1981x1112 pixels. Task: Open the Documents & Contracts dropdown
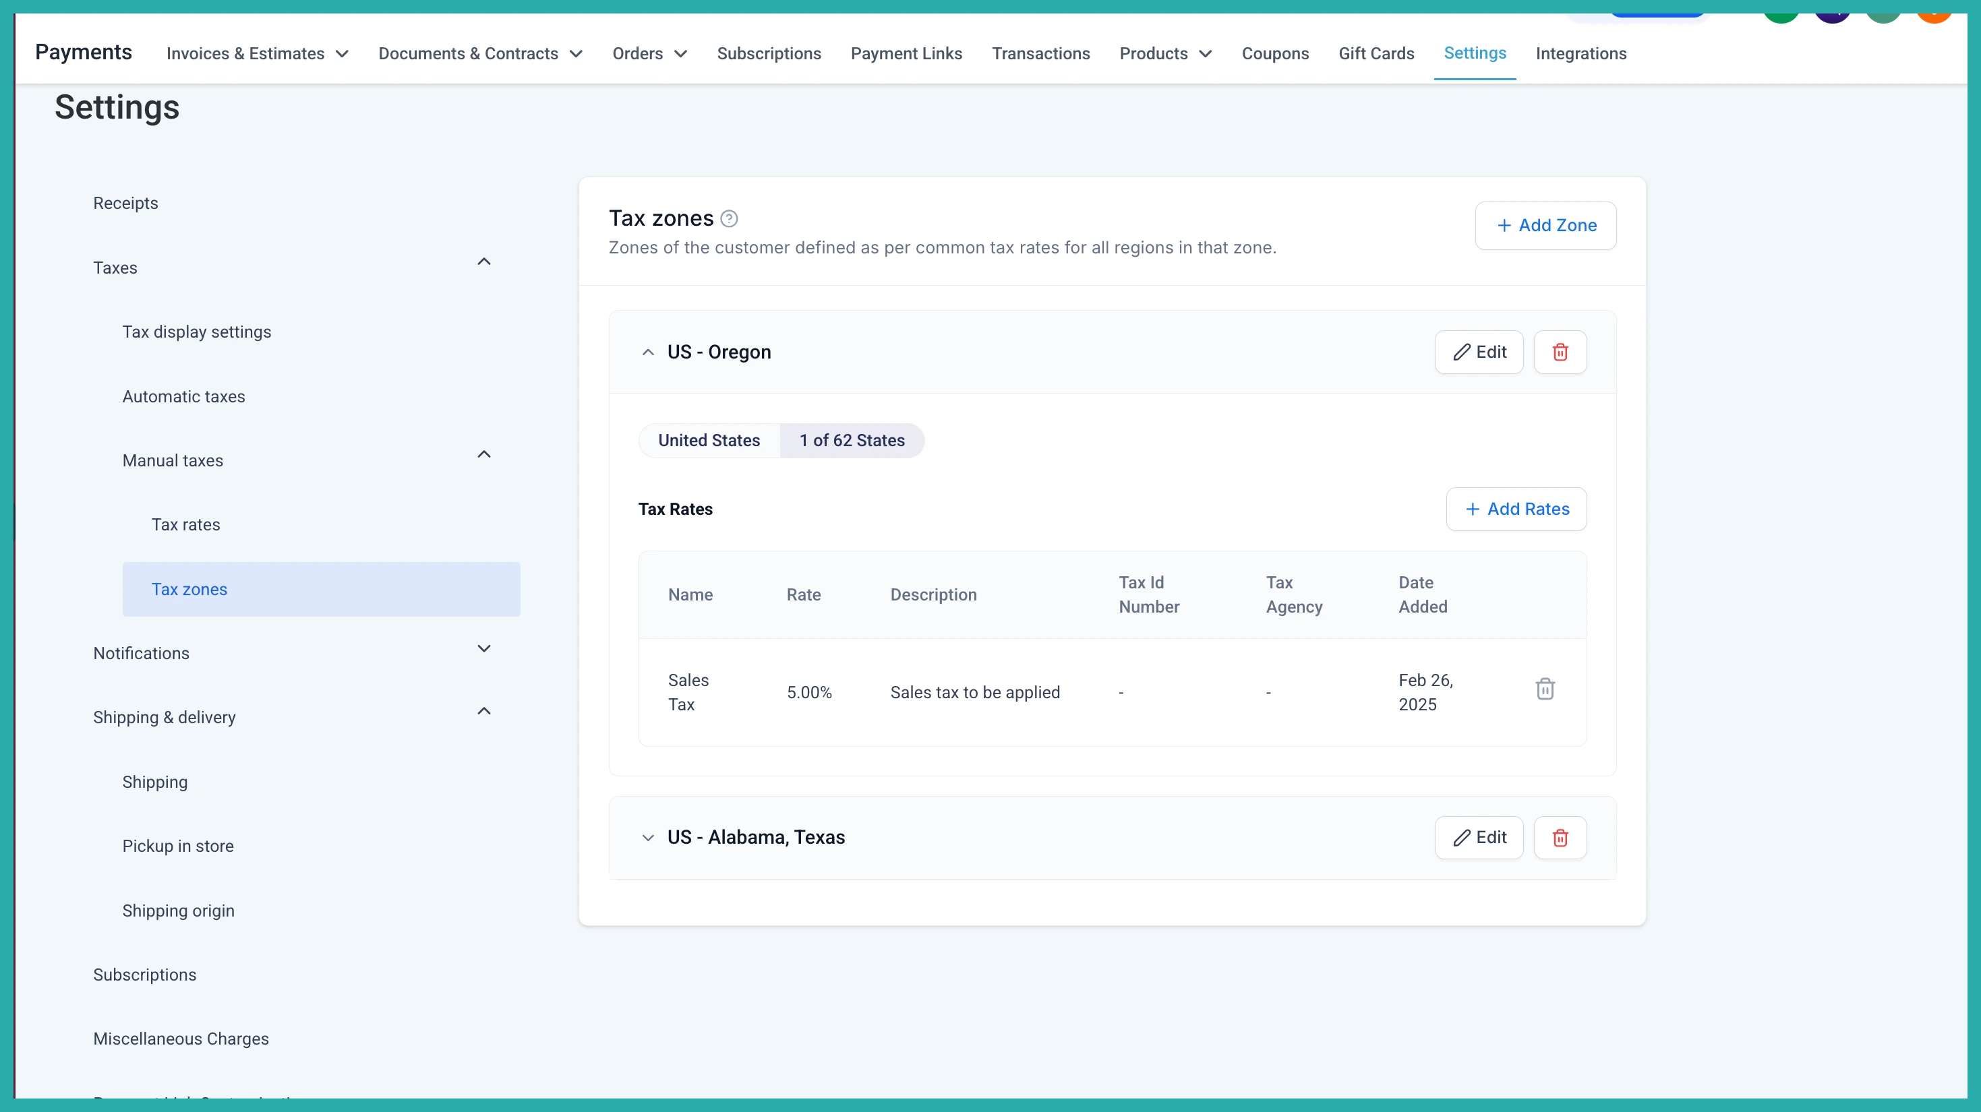pos(481,54)
